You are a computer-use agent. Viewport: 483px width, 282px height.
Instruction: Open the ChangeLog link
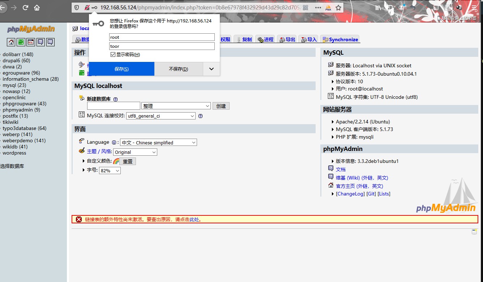coord(350,194)
